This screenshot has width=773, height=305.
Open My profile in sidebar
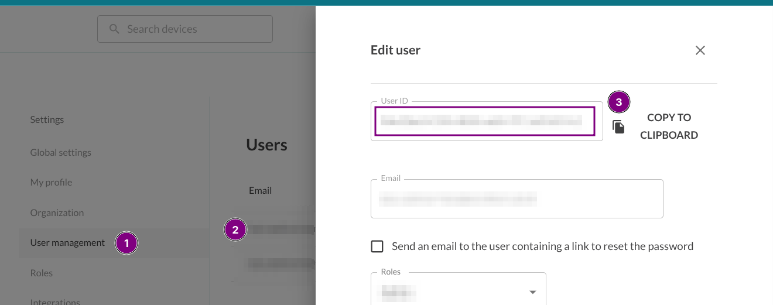point(51,182)
